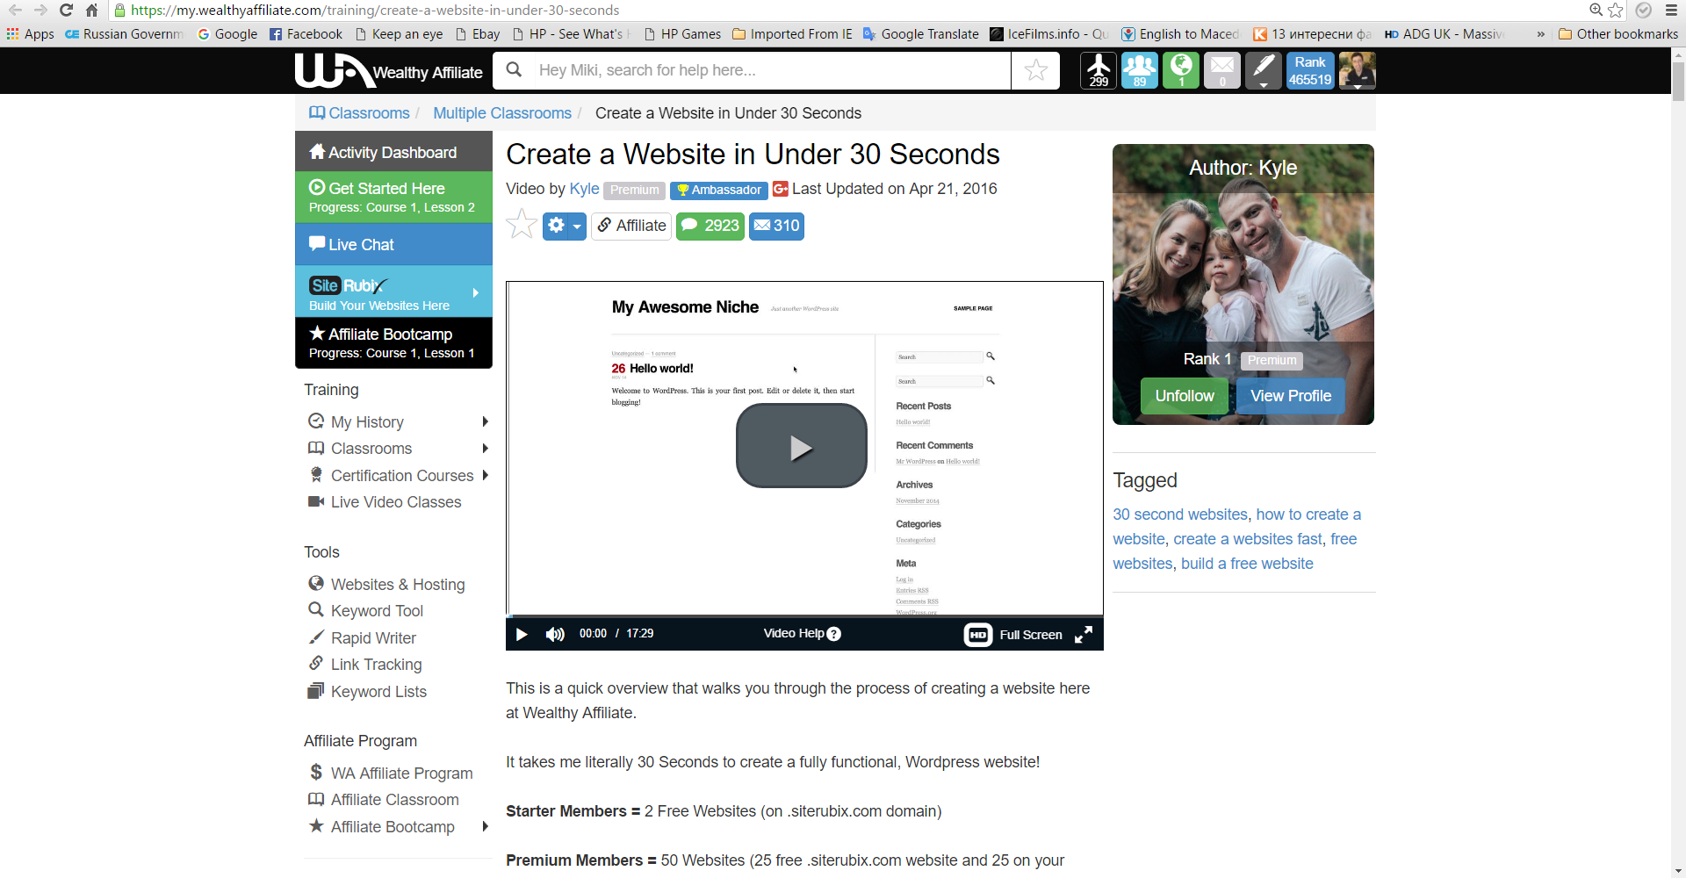The image size is (1686, 878).
Task: Open the user profile avatar menu
Action: tap(1357, 70)
